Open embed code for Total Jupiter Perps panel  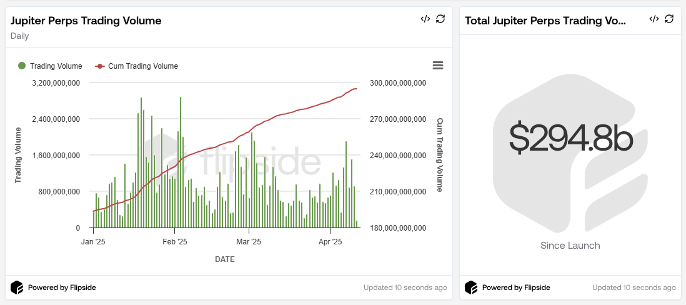[x=654, y=19]
